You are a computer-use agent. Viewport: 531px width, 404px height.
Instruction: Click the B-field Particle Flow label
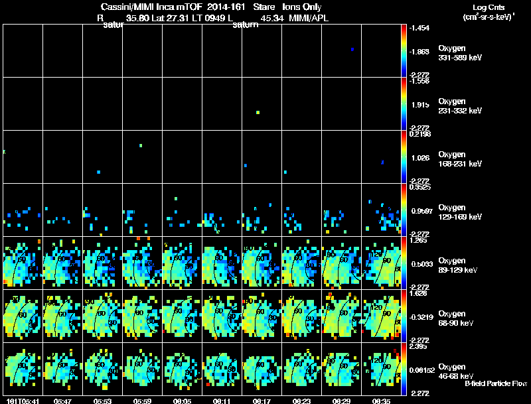coord(495,383)
